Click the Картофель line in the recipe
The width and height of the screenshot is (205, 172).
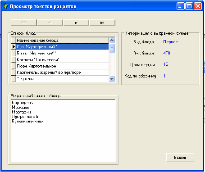(23, 103)
